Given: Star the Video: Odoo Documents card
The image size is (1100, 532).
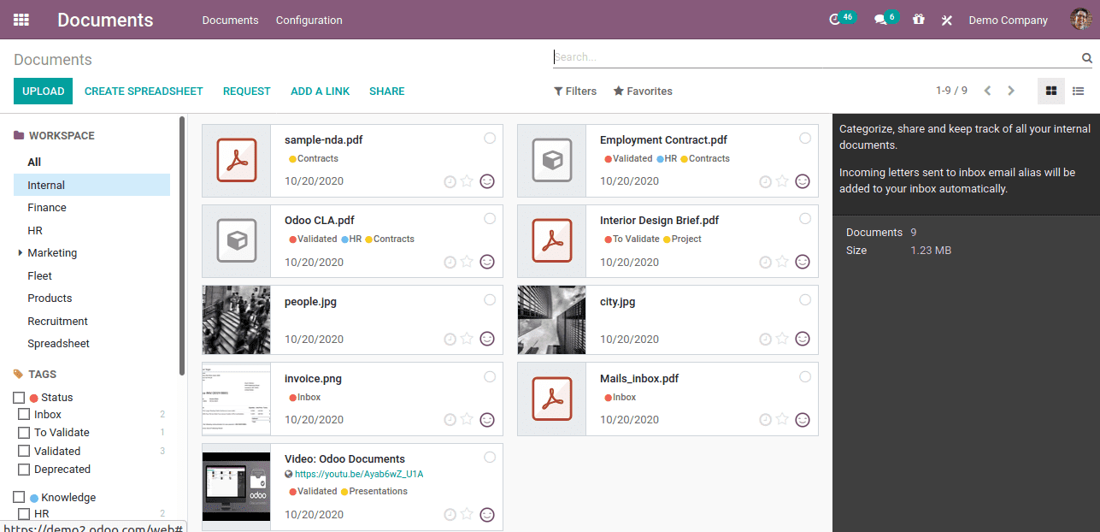Looking at the screenshot, I should coord(467,514).
